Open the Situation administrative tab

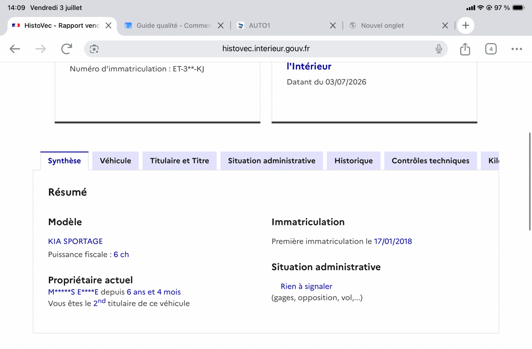coord(272,161)
